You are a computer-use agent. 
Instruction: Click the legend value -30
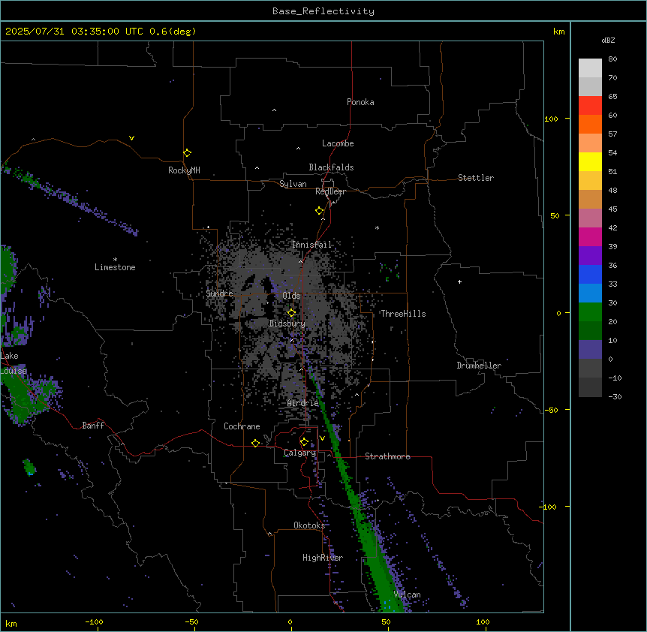615,396
